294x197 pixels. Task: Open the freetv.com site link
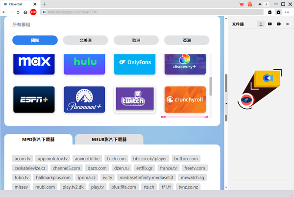[195, 168]
